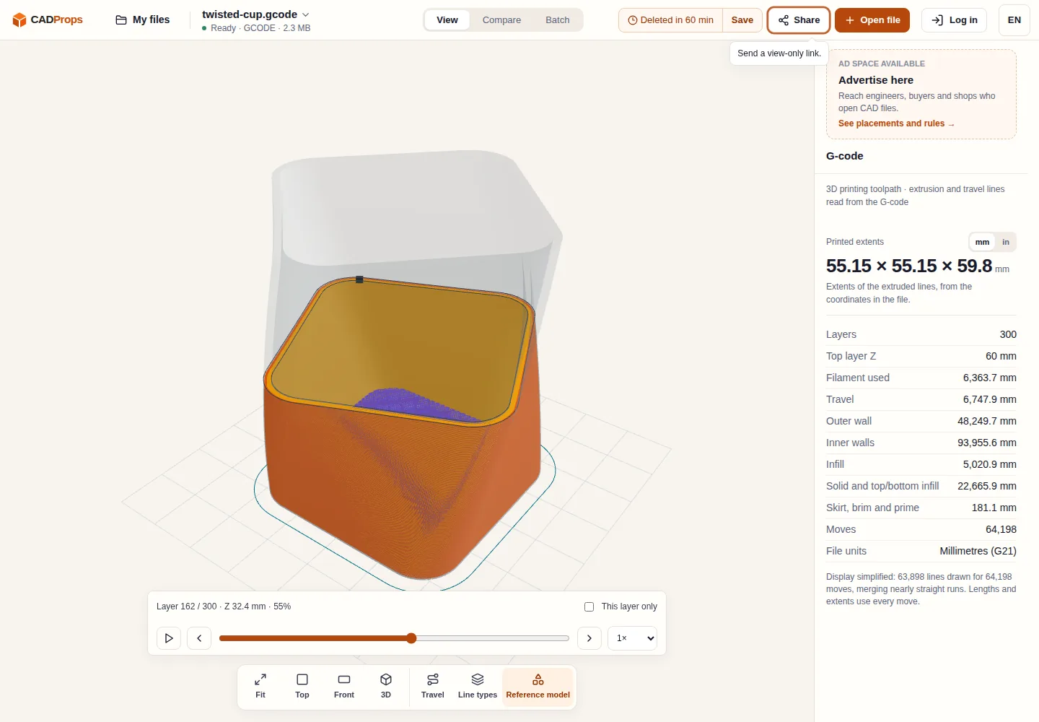
Task: Switch to the Batch tab
Action: tap(557, 19)
